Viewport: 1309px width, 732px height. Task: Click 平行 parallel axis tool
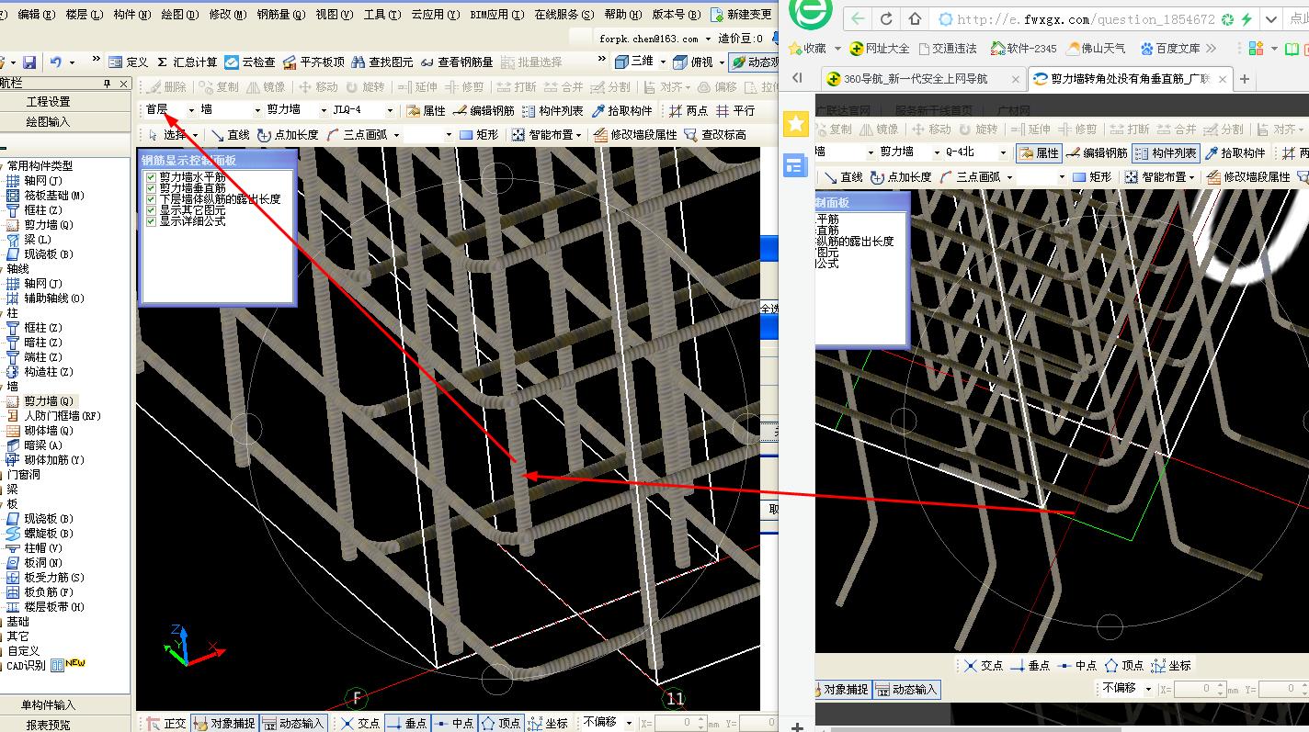(734, 110)
